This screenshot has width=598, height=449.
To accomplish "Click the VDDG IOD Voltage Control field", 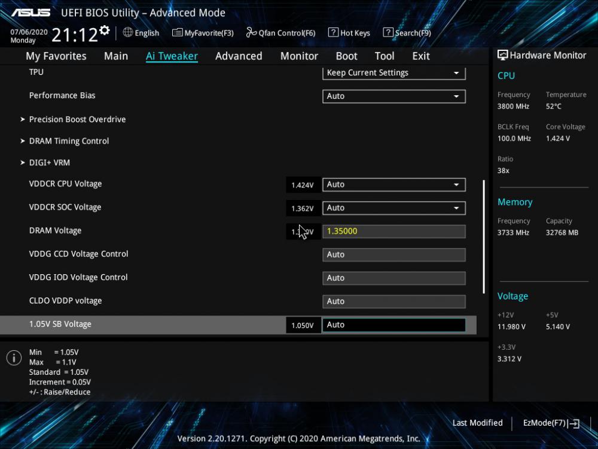I will coord(394,278).
